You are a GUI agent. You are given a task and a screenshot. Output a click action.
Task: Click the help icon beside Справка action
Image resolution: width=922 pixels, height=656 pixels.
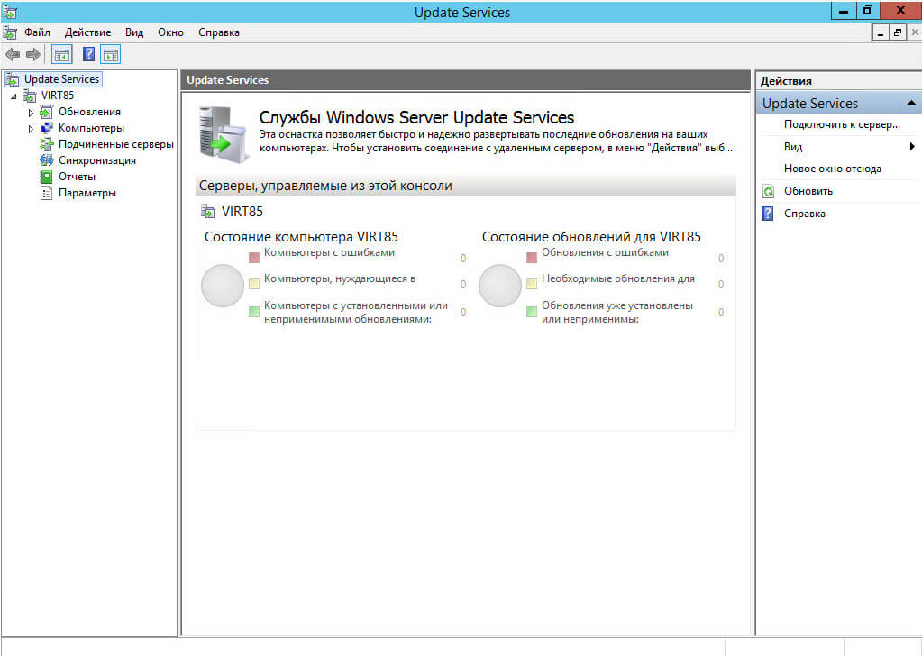[x=768, y=214]
